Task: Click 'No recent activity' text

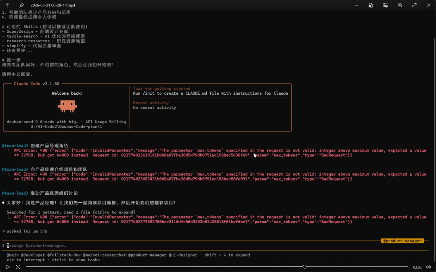Action: tap(154, 108)
